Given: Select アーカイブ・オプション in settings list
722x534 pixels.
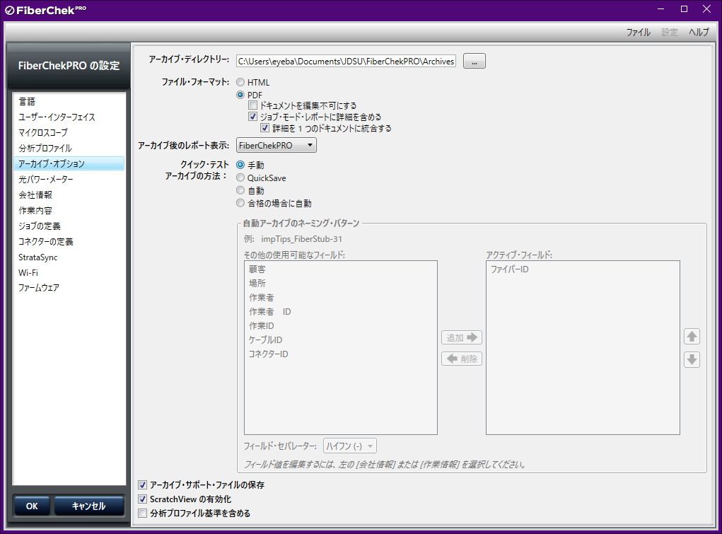Looking at the screenshot, I should (x=69, y=163).
